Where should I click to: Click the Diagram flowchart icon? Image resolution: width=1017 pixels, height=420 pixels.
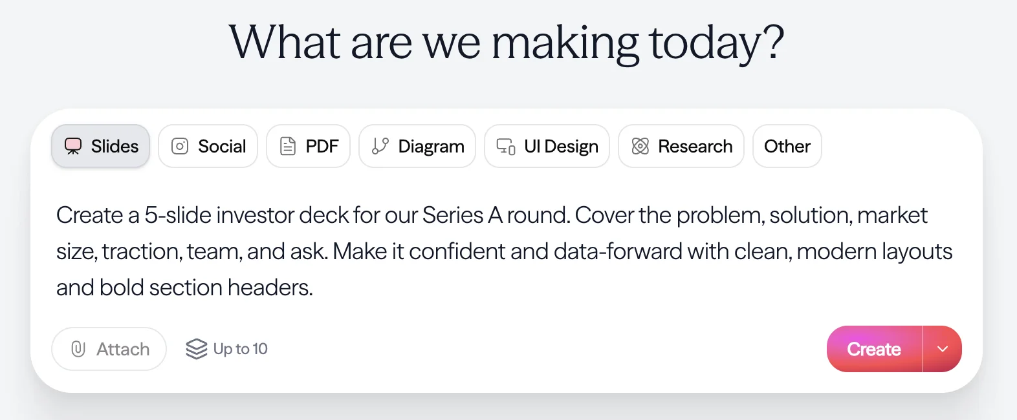point(380,146)
